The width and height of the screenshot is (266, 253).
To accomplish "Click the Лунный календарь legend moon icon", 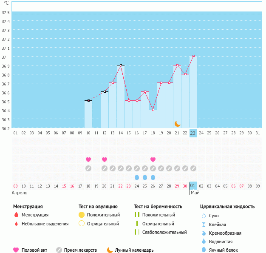I will pyautogui.click(x=110, y=250).
